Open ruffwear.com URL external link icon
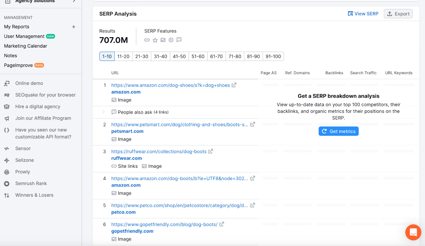 (x=211, y=151)
